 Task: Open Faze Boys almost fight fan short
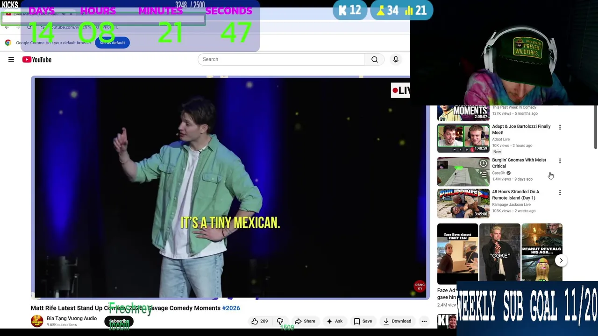tap(457, 254)
